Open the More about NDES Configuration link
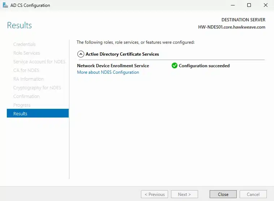274x201 pixels. coord(108,72)
